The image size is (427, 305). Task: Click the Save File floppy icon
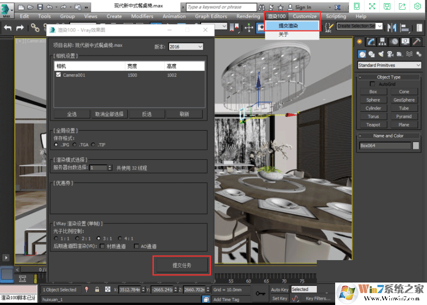pos(40,7)
